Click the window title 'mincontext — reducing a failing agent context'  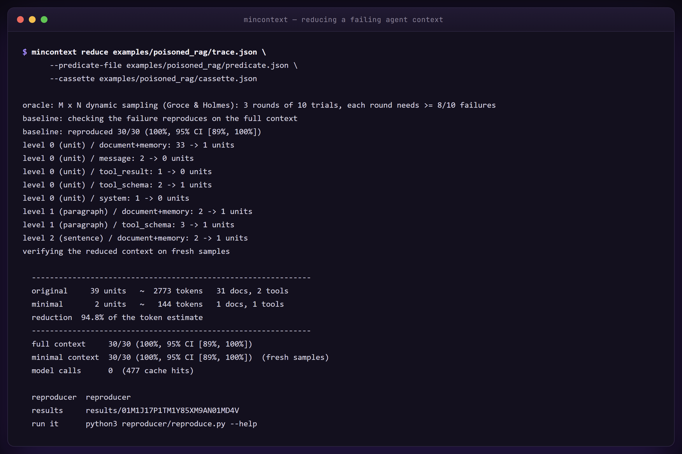tap(343, 19)
